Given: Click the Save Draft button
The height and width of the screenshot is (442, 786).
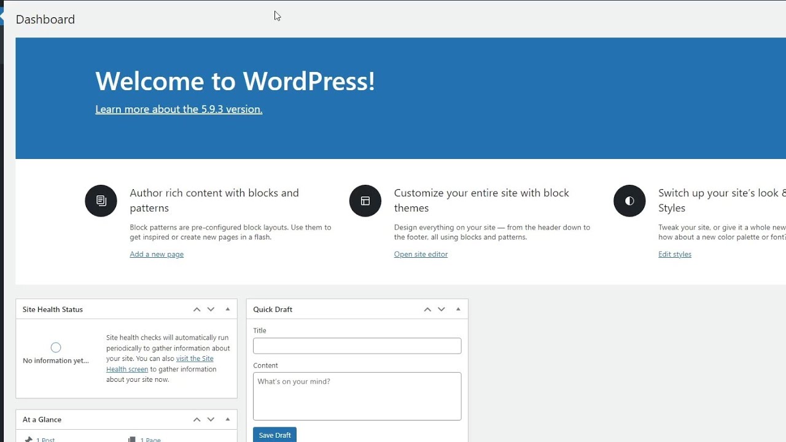Looking at the screenshot, I should [x=274, y=435].
